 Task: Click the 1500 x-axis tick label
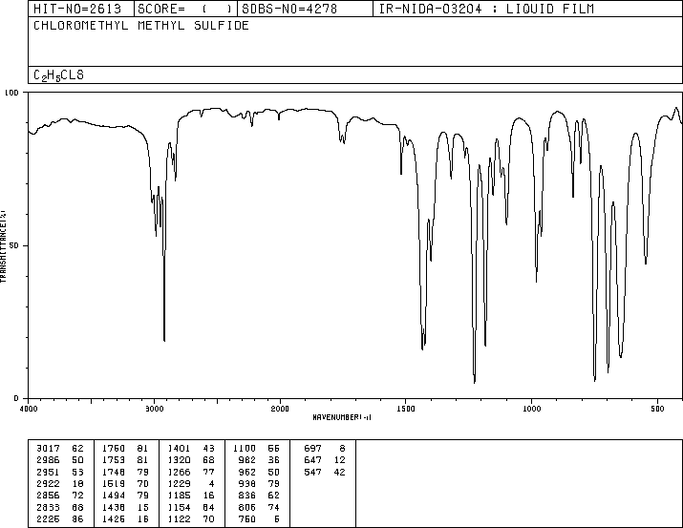pos(406,409)
